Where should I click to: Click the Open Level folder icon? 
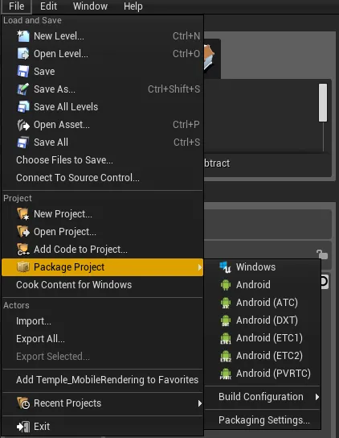click(x=22, y=54)
